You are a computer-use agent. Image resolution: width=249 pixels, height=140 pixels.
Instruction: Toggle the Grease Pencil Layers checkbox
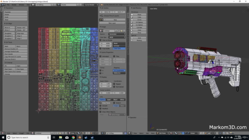tap(102, 16)
